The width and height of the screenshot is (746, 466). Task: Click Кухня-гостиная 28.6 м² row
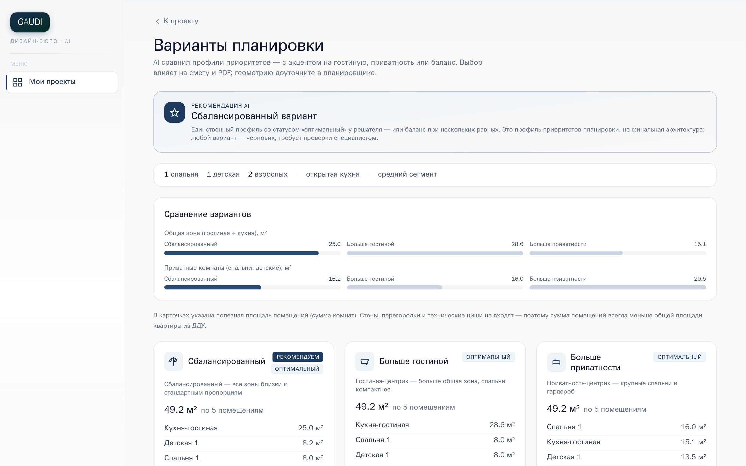[435, 425]
